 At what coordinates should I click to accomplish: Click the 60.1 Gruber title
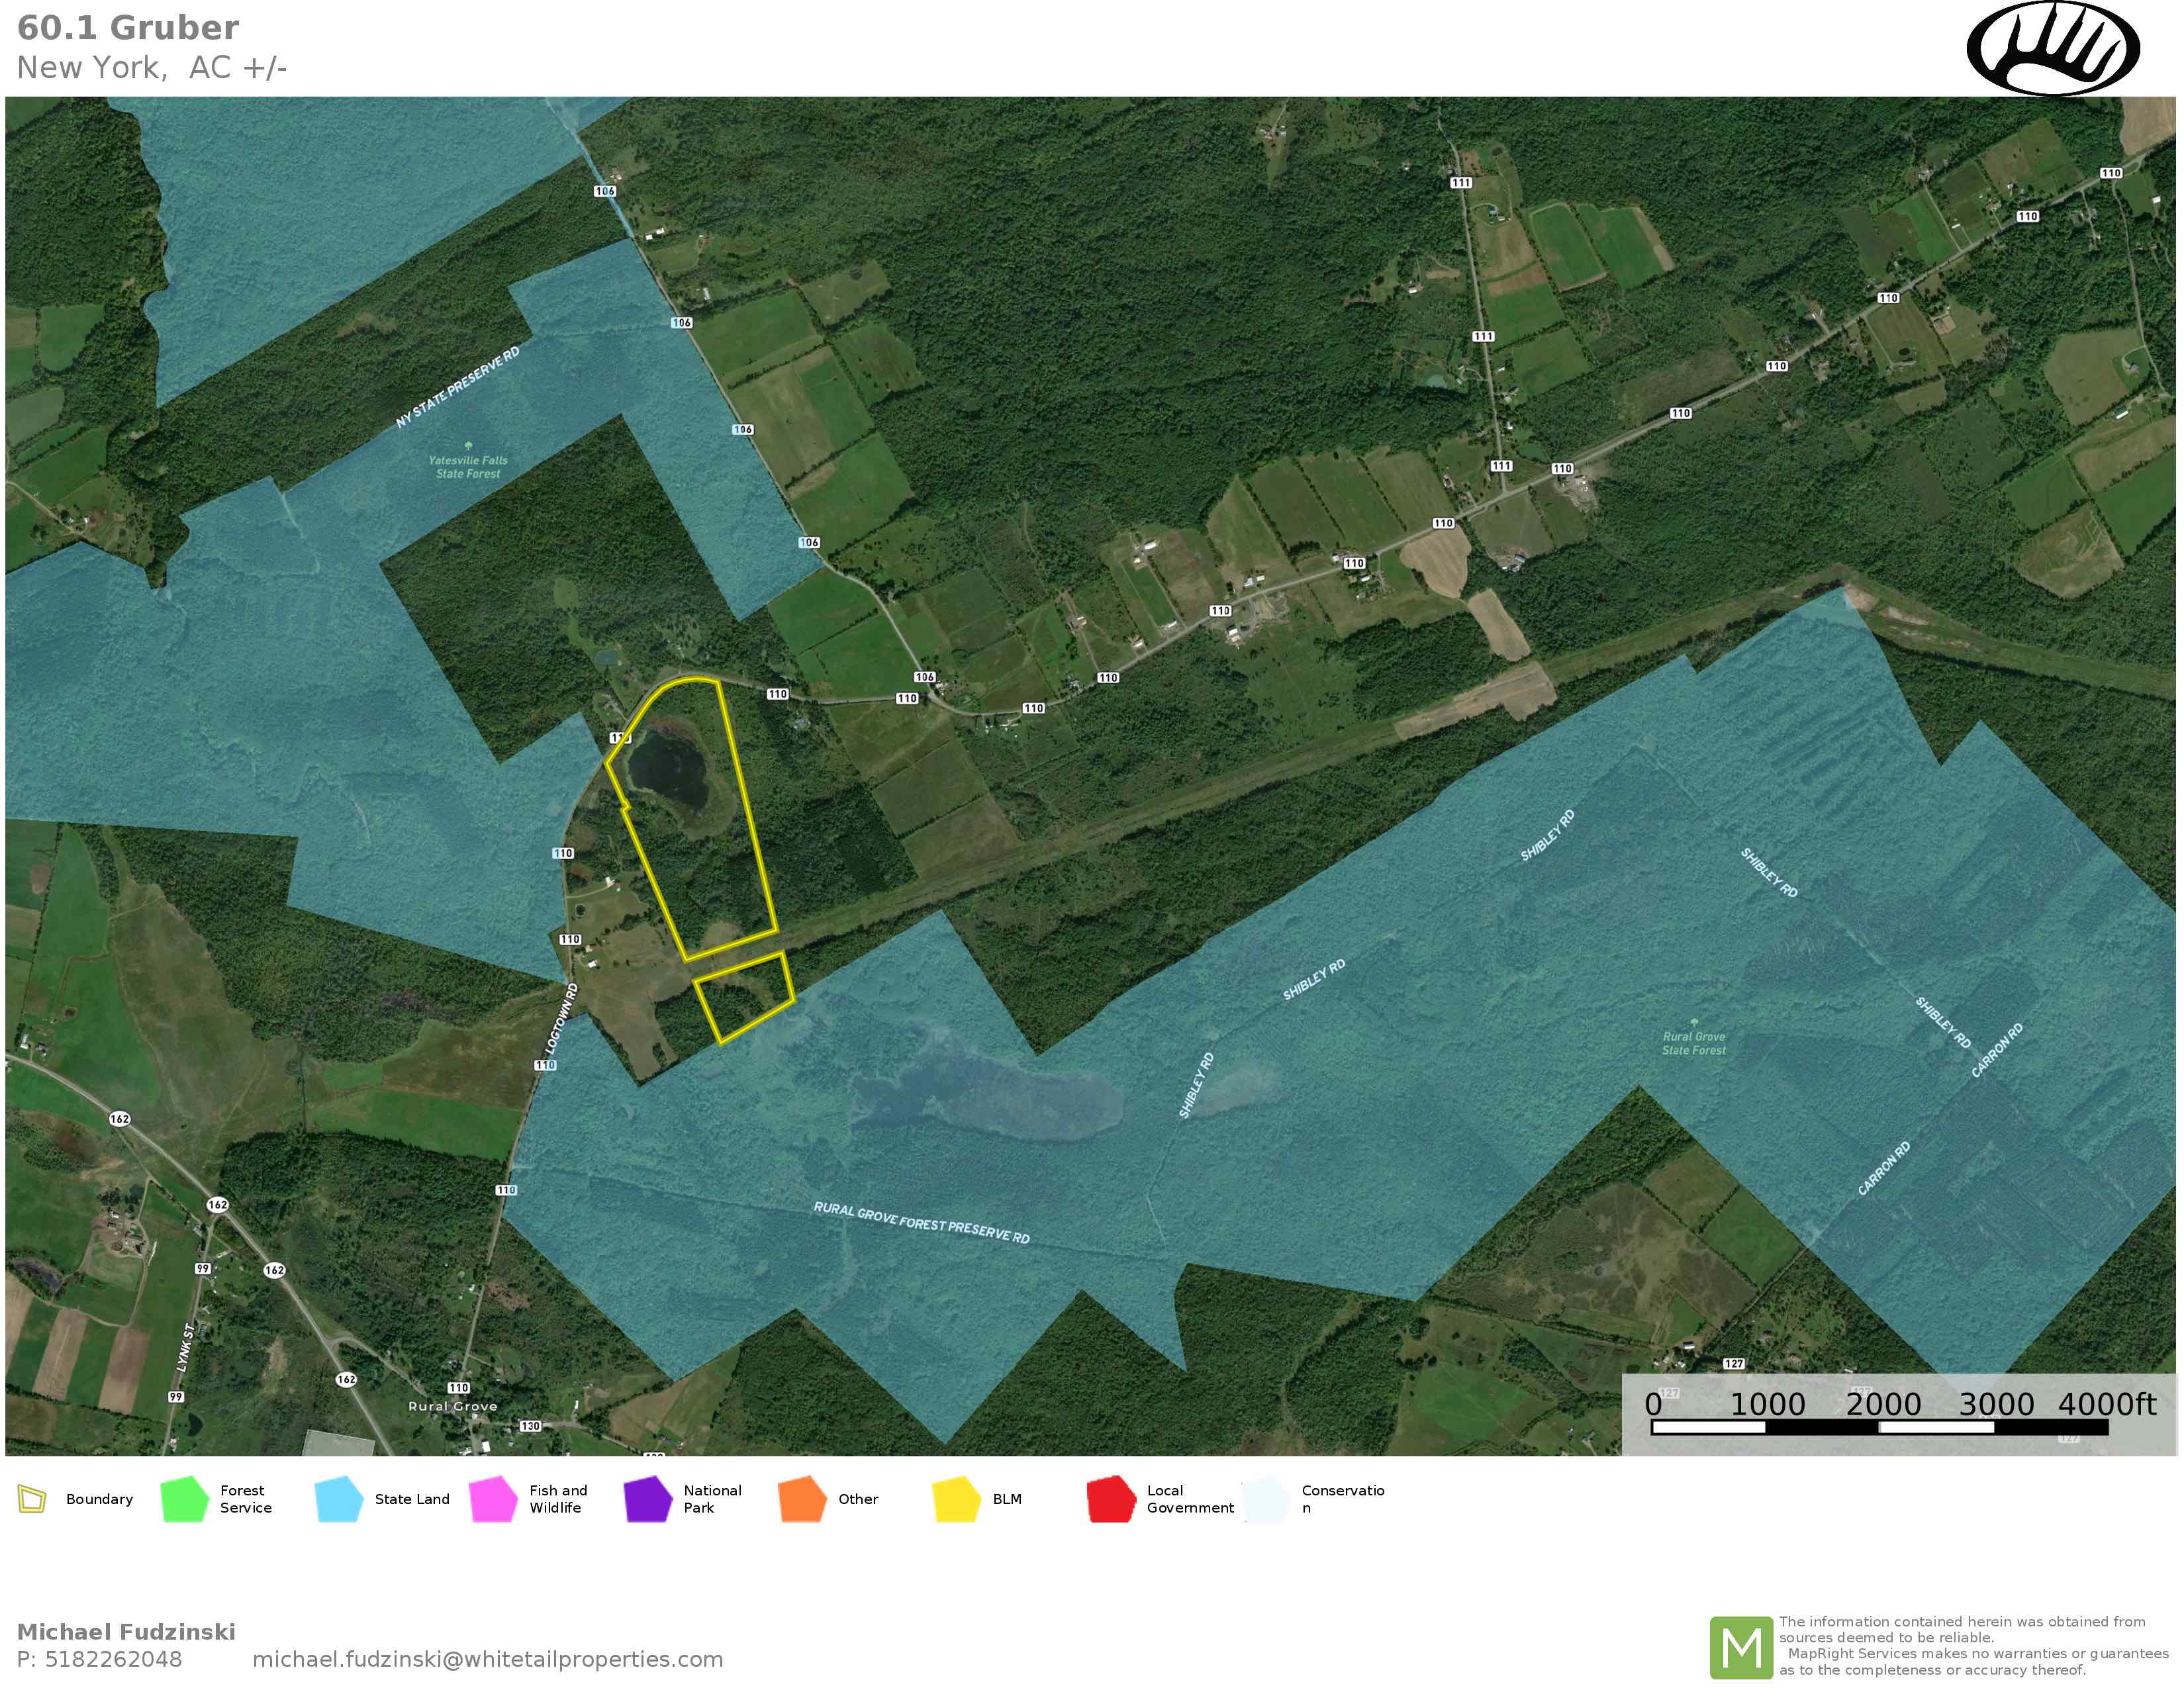128,28
